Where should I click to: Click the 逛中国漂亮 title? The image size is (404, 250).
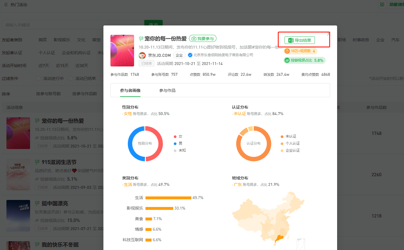point(55,203)
